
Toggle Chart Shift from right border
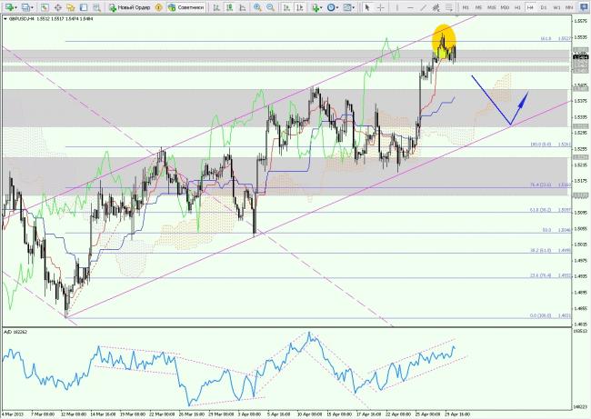pyautogui.click(x=300, y=7)
